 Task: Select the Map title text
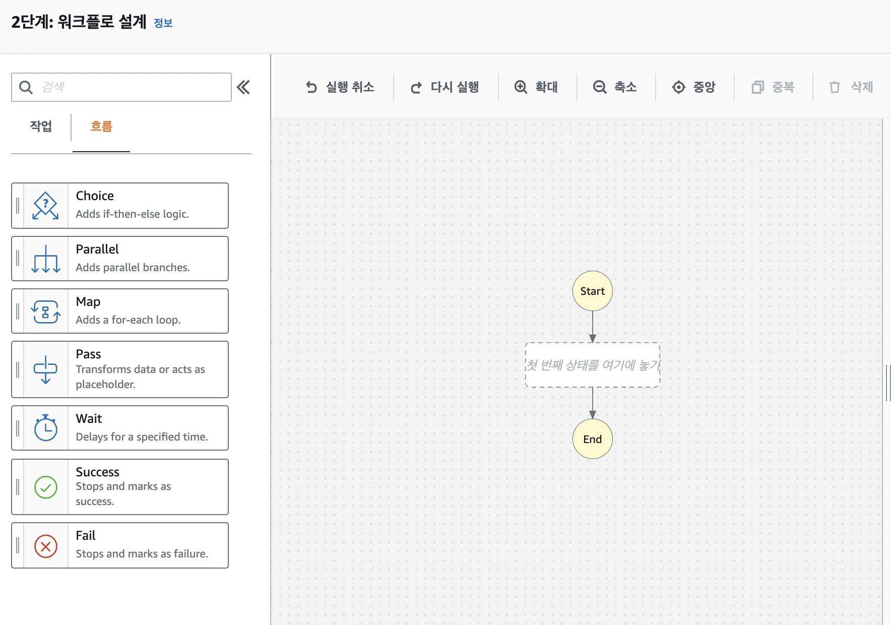88,302
